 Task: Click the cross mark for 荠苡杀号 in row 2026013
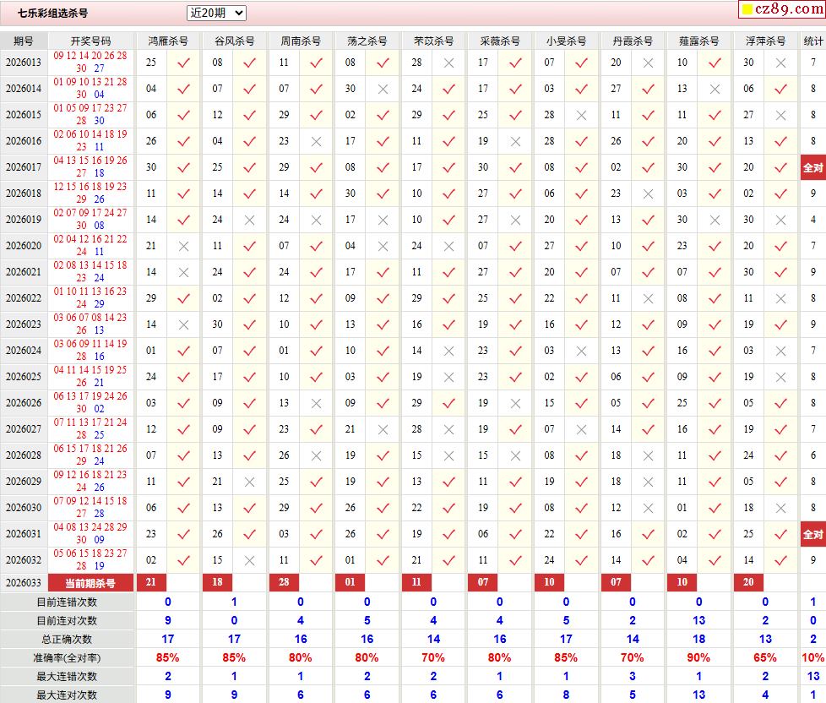point(448,63)
